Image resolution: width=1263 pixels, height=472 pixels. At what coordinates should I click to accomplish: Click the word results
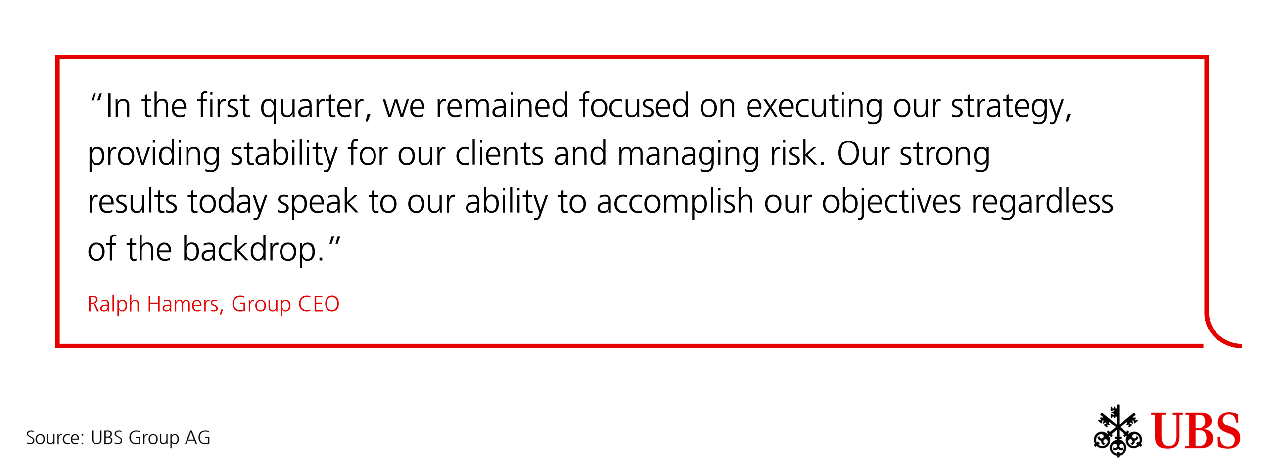click(132, 202)
